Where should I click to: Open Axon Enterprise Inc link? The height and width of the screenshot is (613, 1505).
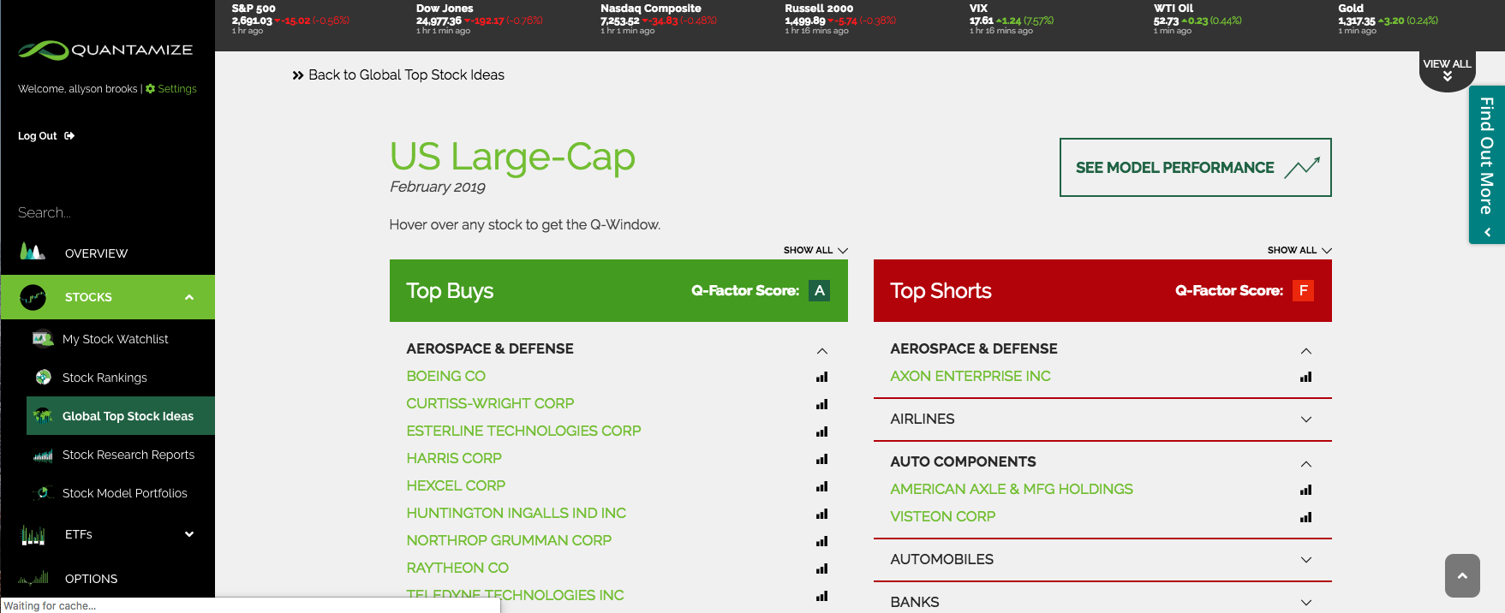coord(970,376)
